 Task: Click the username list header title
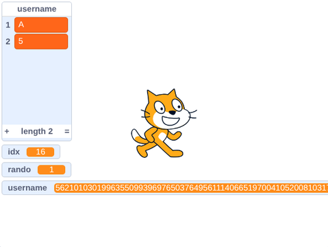pyautogui.click(x=37, y=9)
